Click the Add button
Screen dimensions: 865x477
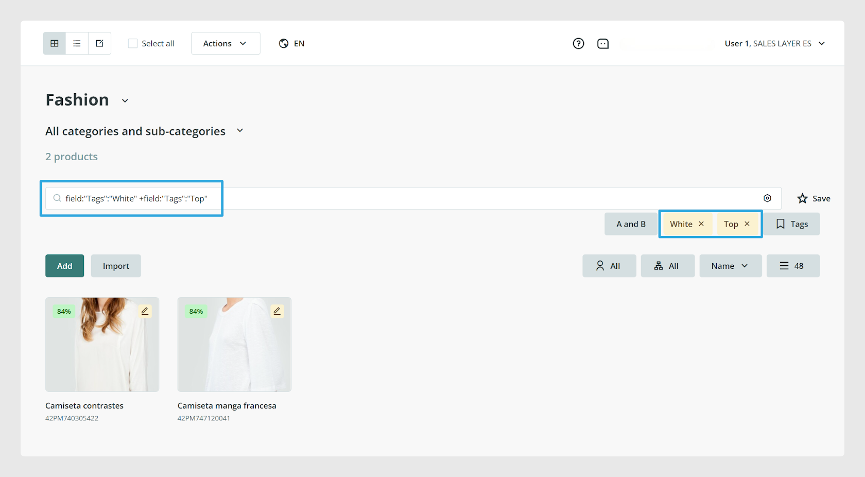click(x=64, y=266)
